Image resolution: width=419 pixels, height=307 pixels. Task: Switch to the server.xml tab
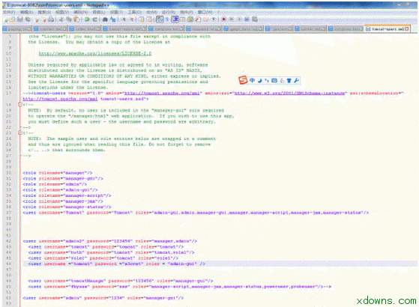pyautogui.click(x=310, y=29)
